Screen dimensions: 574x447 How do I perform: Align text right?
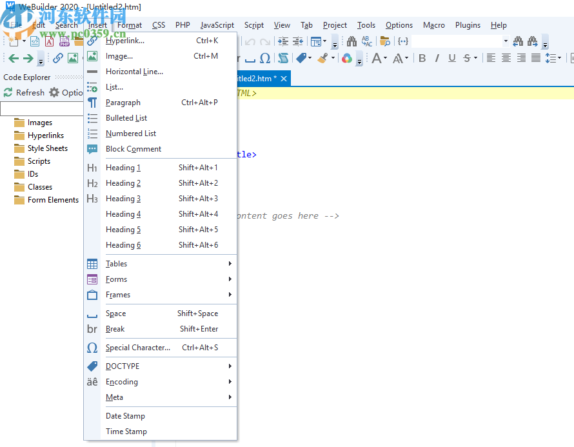pyautogui.click(x=521, y=58)
